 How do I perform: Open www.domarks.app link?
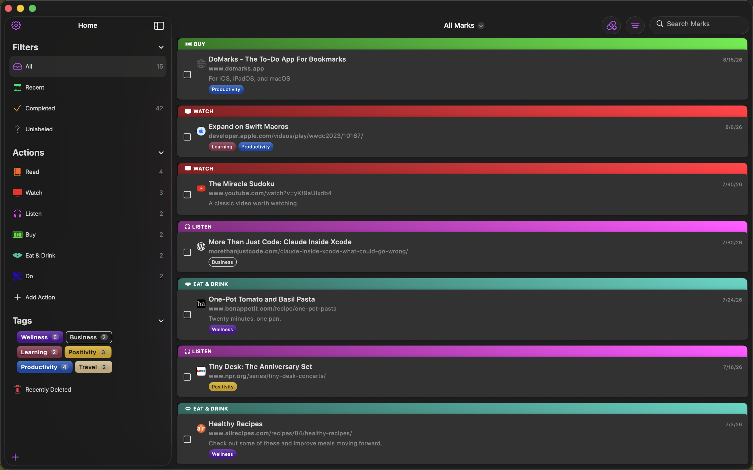[236, 68]
